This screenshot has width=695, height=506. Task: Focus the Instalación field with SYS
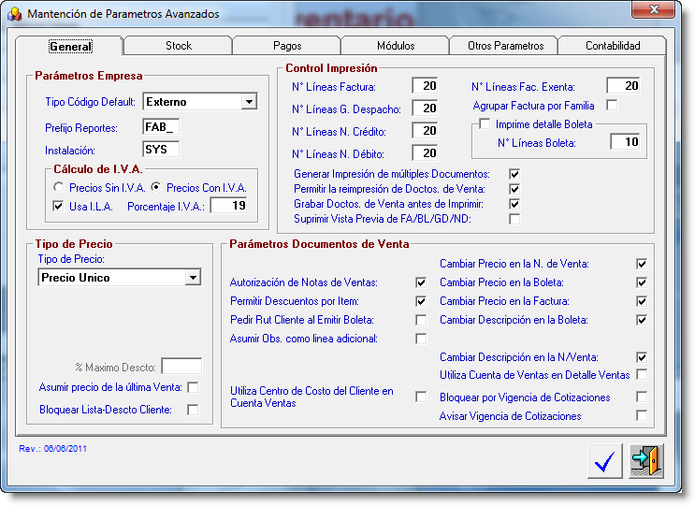161,150
